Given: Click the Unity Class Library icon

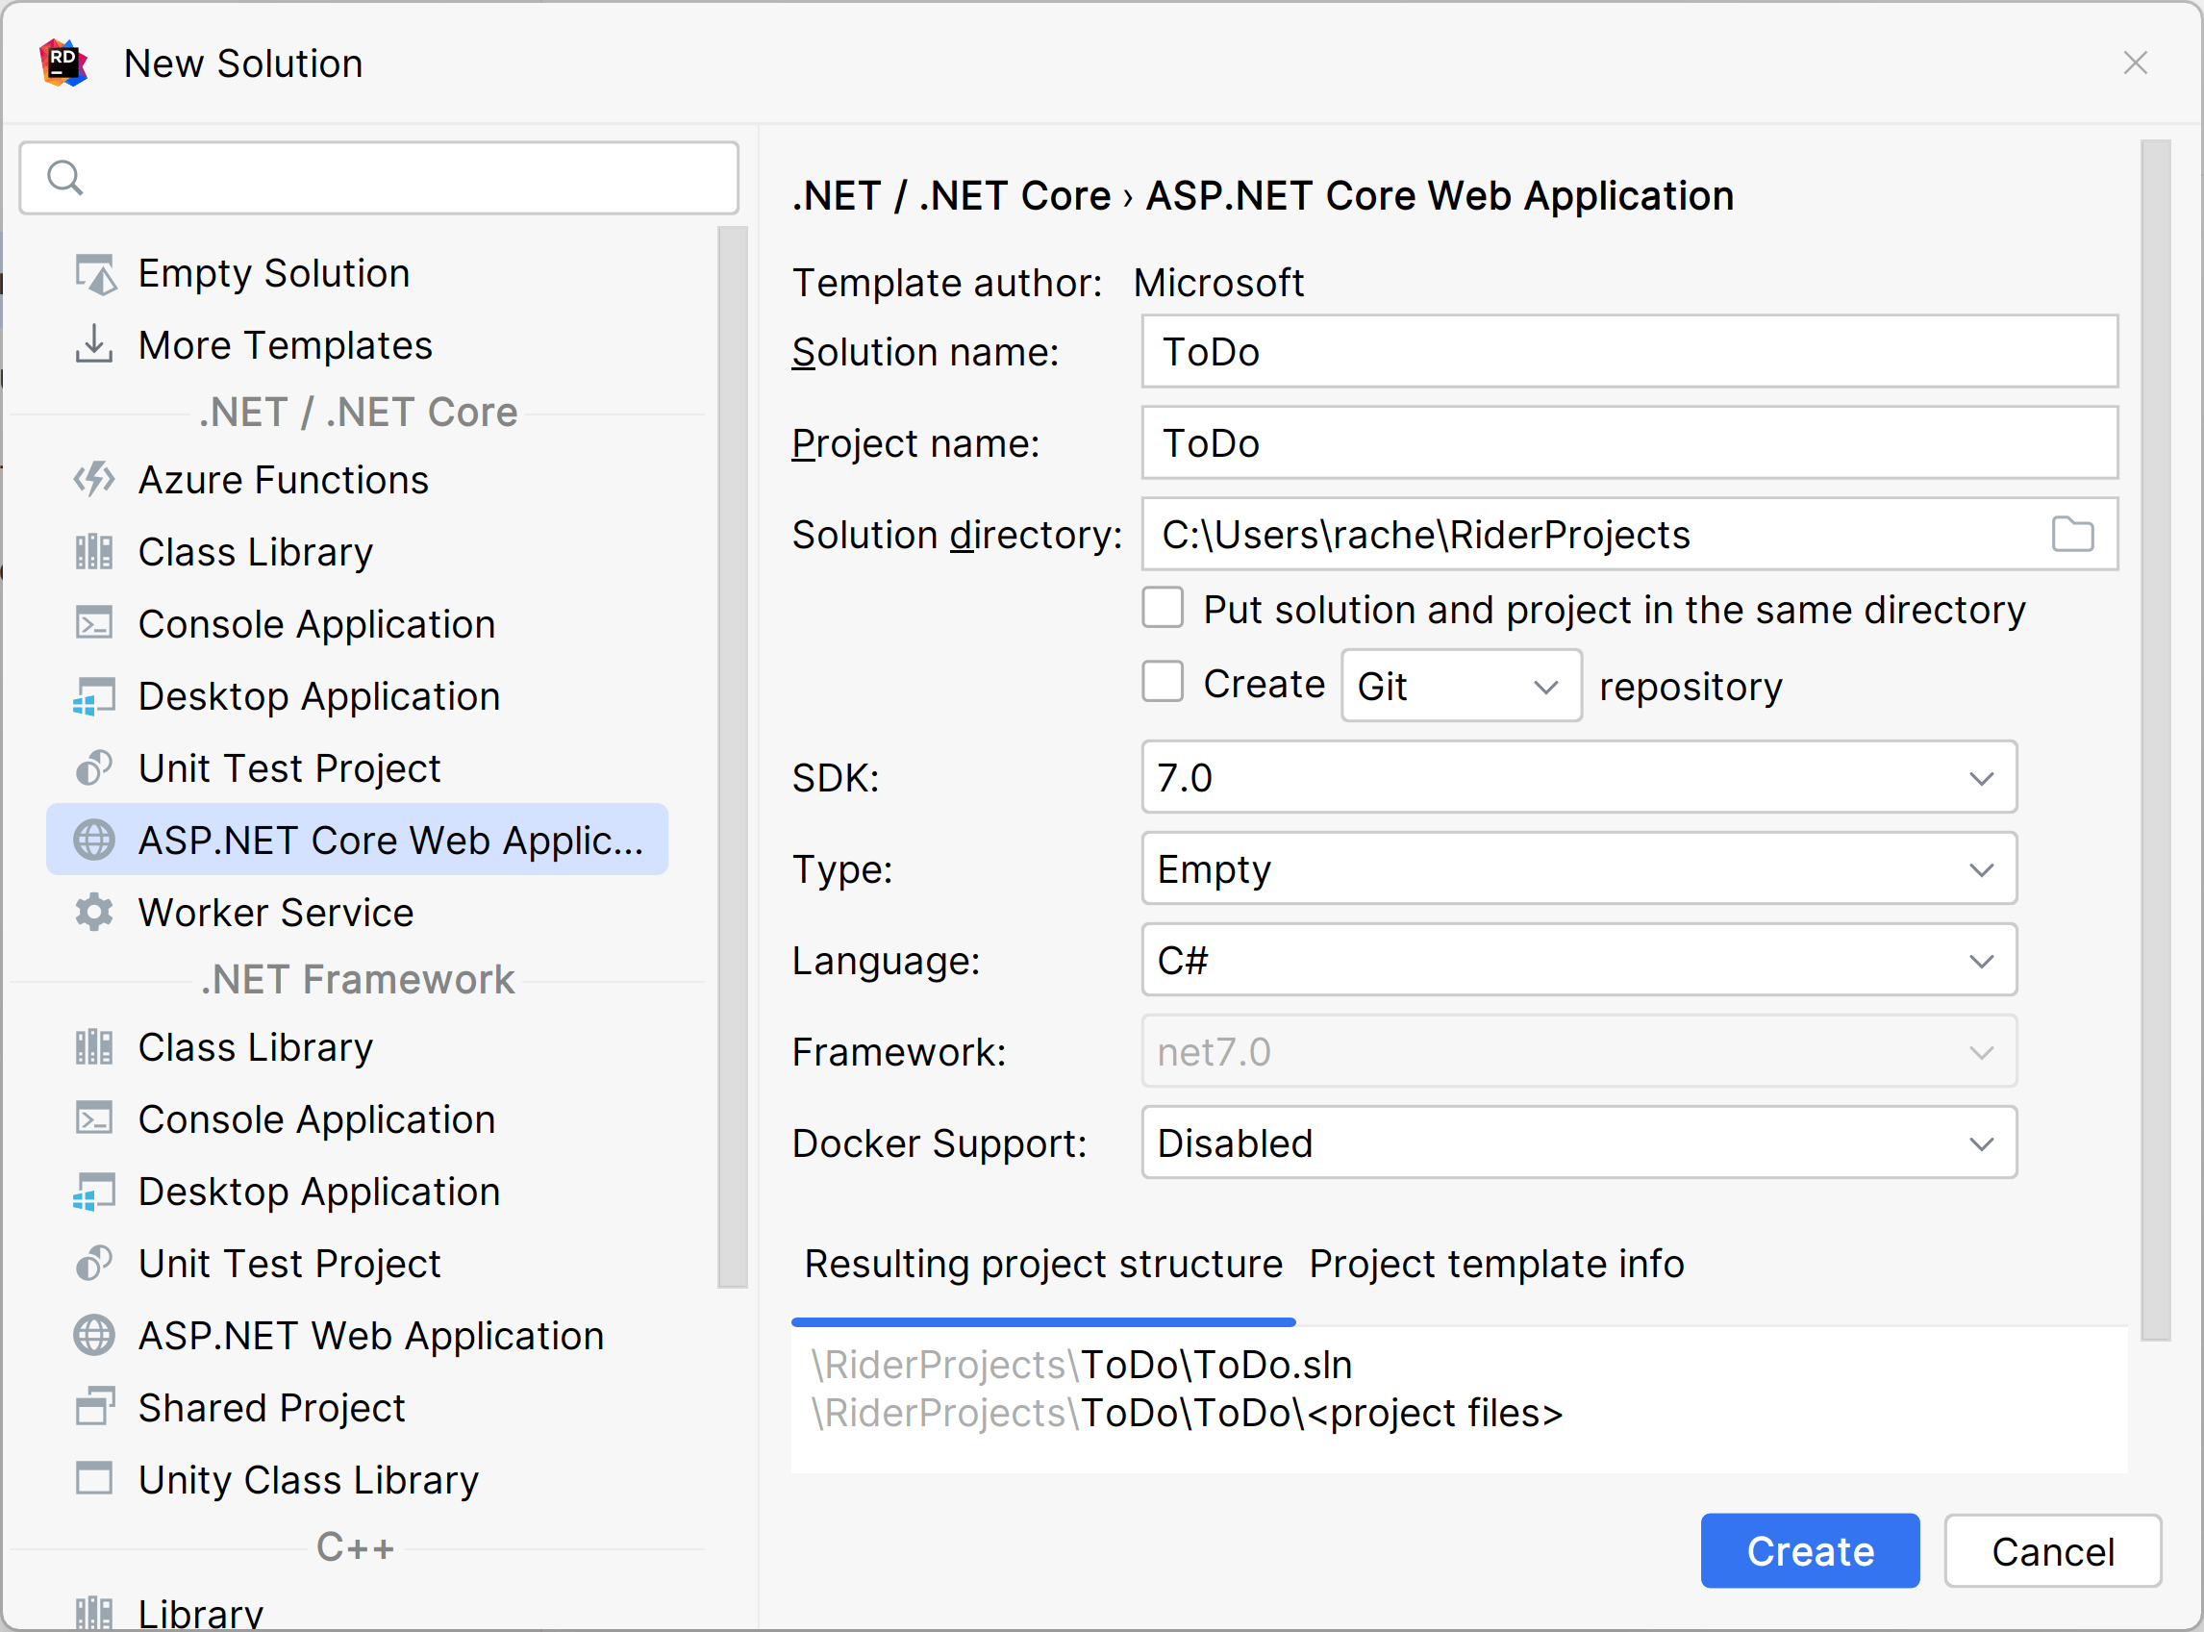Looking at the screenshot, I should point(94,1479).
